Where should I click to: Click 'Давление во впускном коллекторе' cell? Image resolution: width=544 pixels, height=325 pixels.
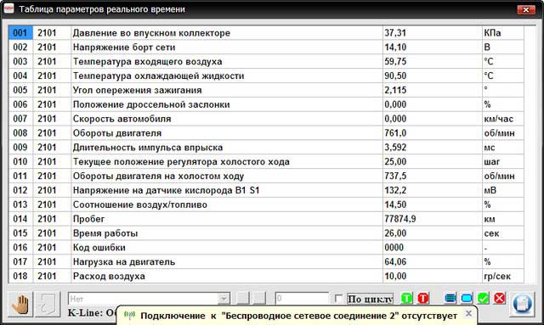pos(227,33)
